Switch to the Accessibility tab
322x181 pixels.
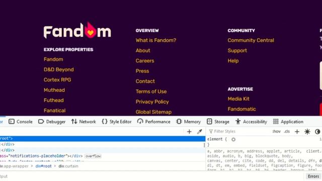pos(251,122)
